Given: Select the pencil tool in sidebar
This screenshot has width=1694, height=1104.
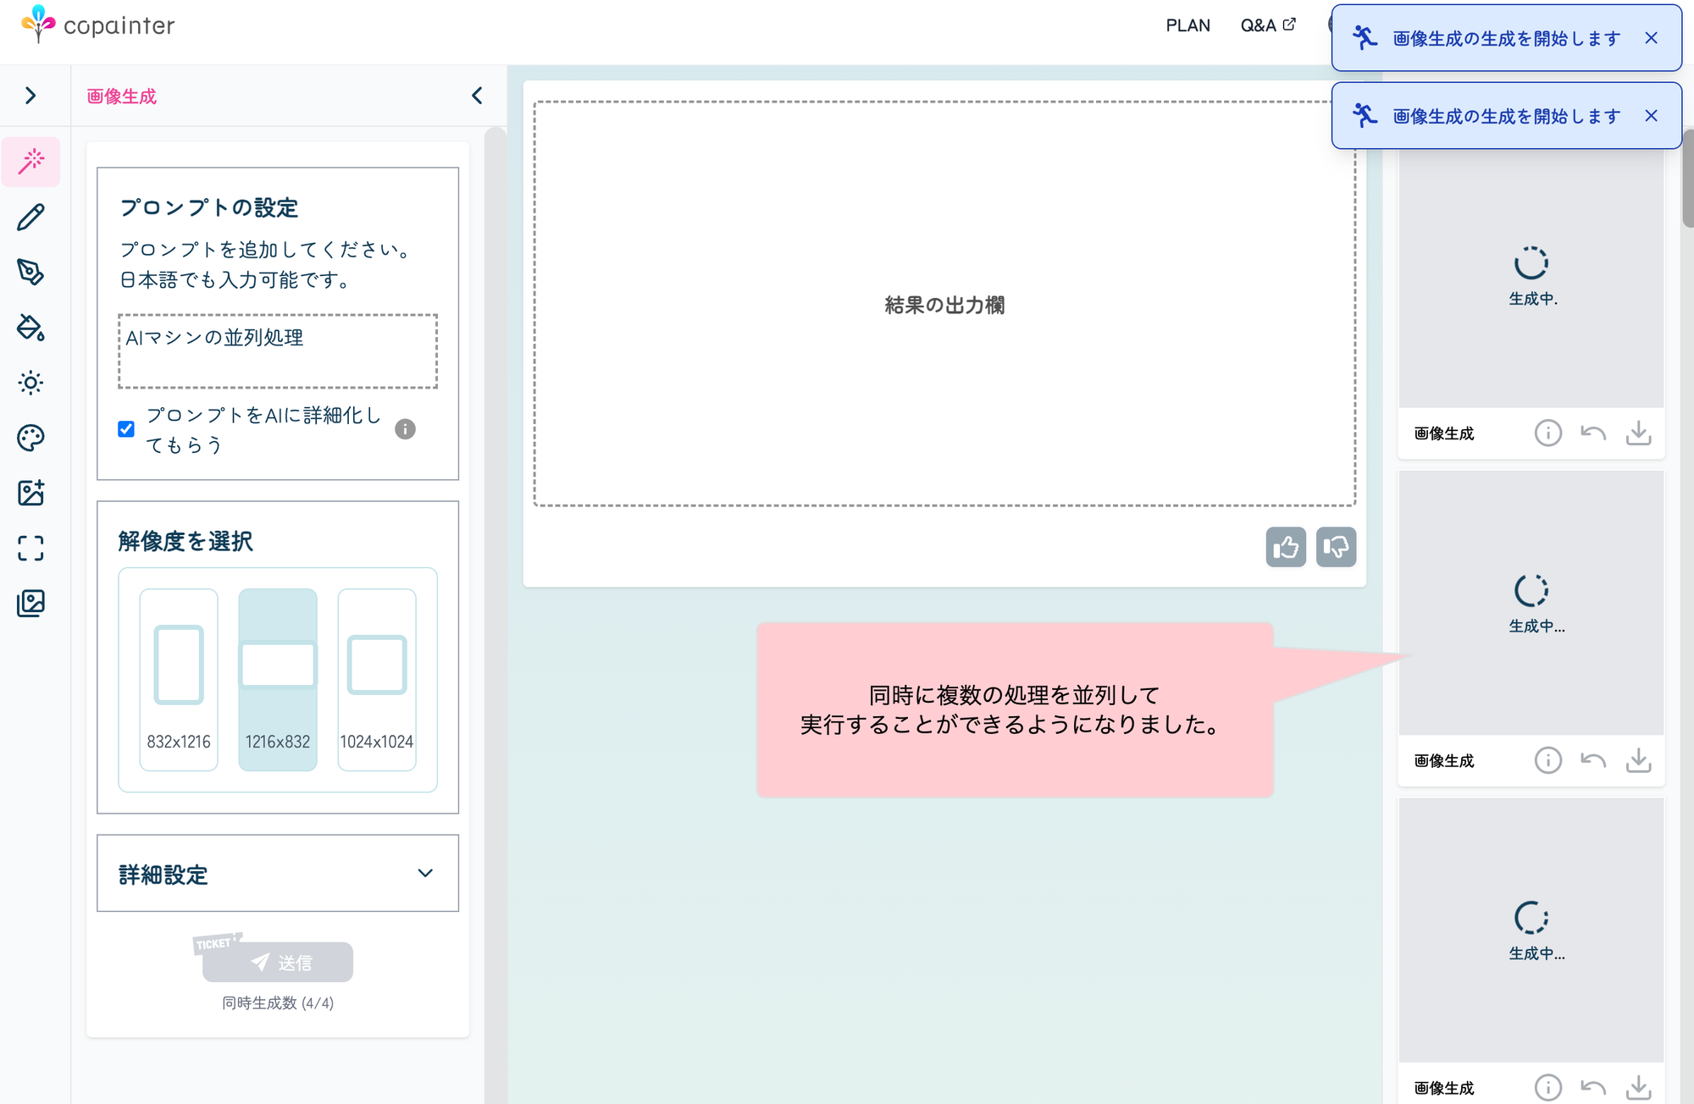Looking at the screenshot, I should pyautogui.click(x=31, y=217).
